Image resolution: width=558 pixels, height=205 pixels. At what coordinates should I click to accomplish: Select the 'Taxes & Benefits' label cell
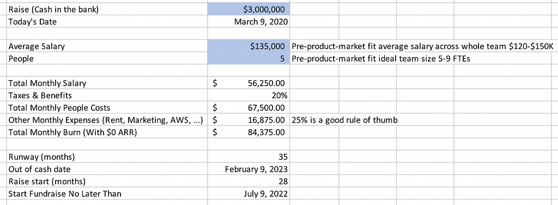[x=107, y=95]
